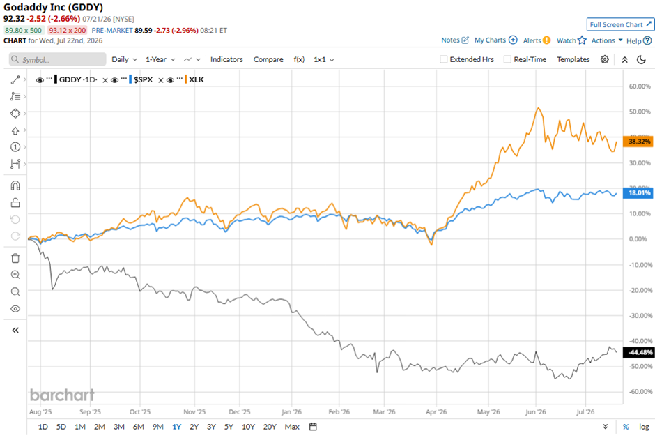Switch to log scale mode

tap(644, 427)
